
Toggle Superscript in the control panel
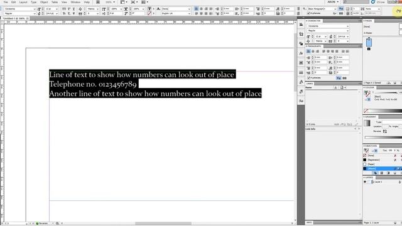click(69, 9)
